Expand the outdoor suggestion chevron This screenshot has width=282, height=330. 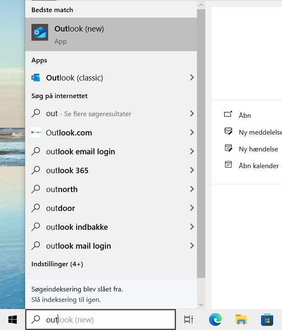192,208
